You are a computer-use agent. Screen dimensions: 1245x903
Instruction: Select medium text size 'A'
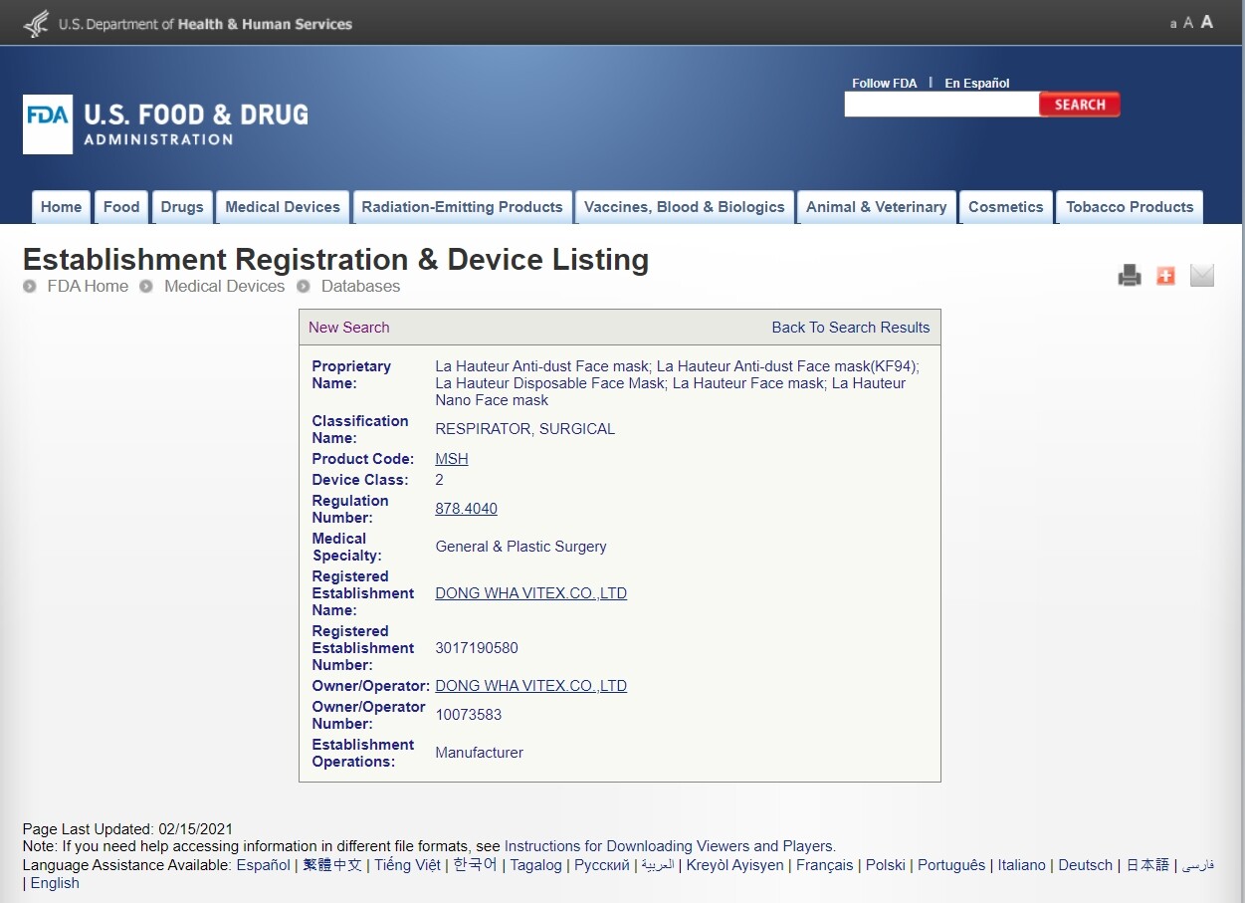pyautogui.click(x=1187, y=23)
